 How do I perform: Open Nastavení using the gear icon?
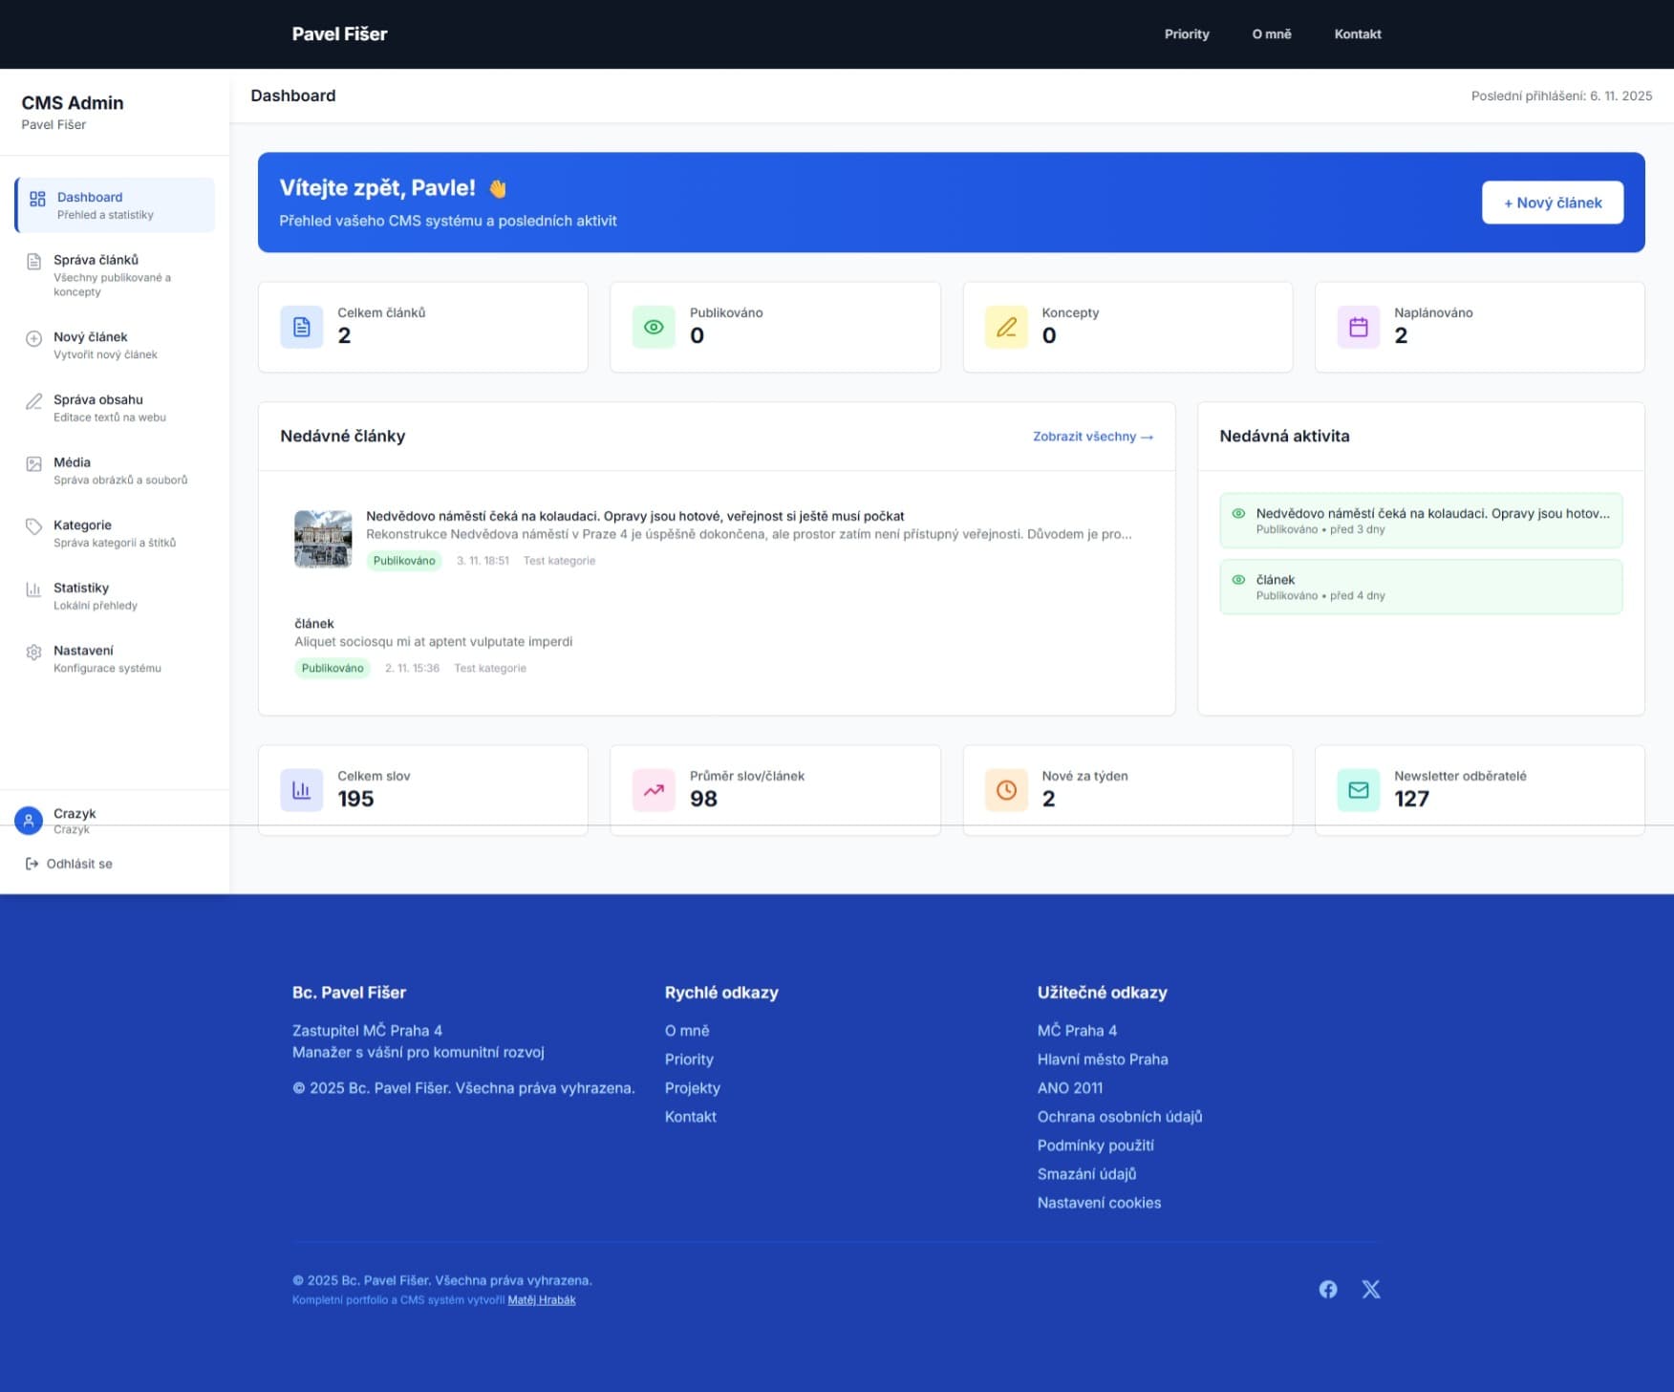pyautogui.click(x=34, y=651)
